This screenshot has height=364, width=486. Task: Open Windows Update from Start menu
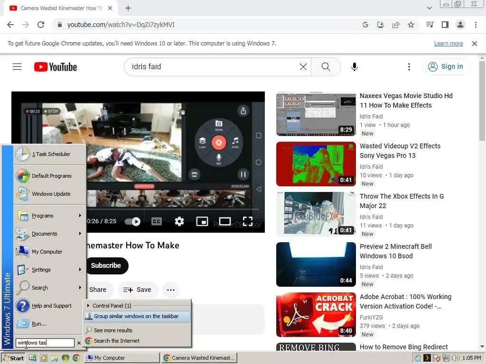pos(49,194)
